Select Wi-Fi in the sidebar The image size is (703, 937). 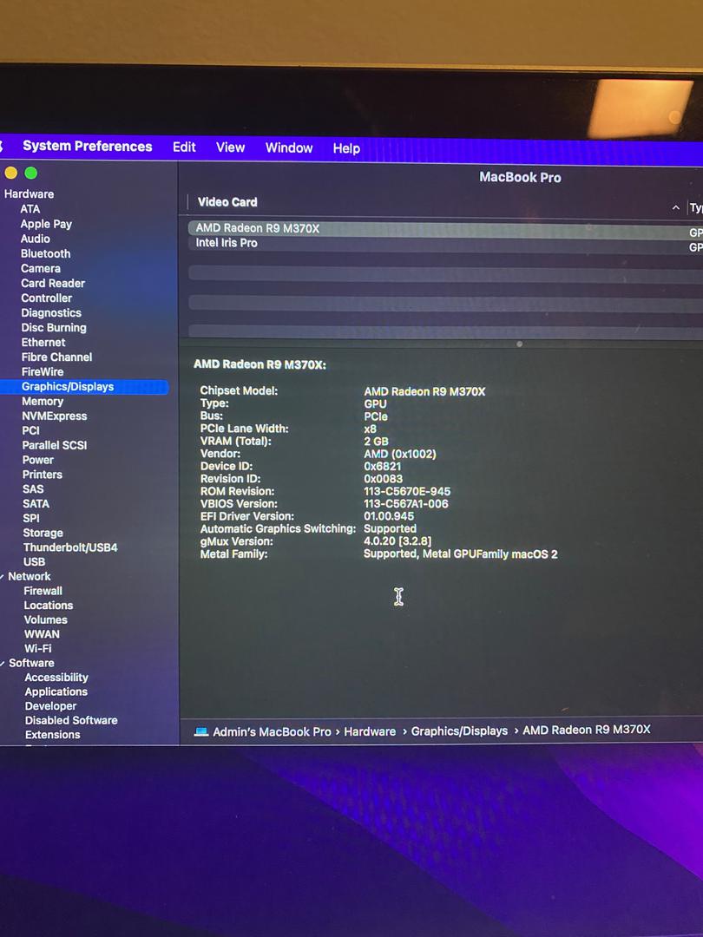pyautogui.click(x=37, y=648)
